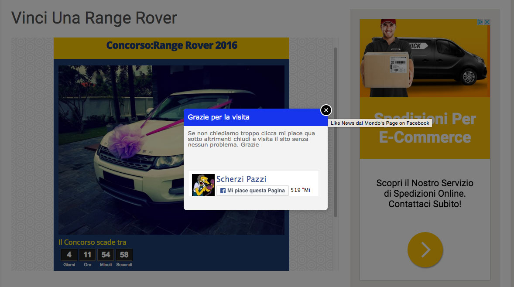Screen dimensions: 514x287
Task: Click the '58' Secondi countdown box
Action: [x=124, y=255]
